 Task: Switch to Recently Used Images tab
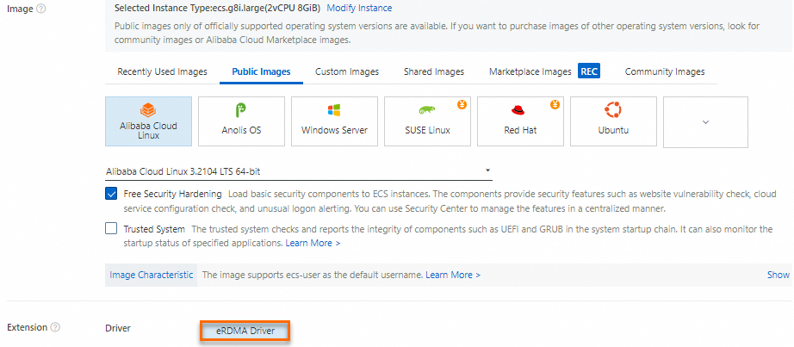[x=163, y=72]
